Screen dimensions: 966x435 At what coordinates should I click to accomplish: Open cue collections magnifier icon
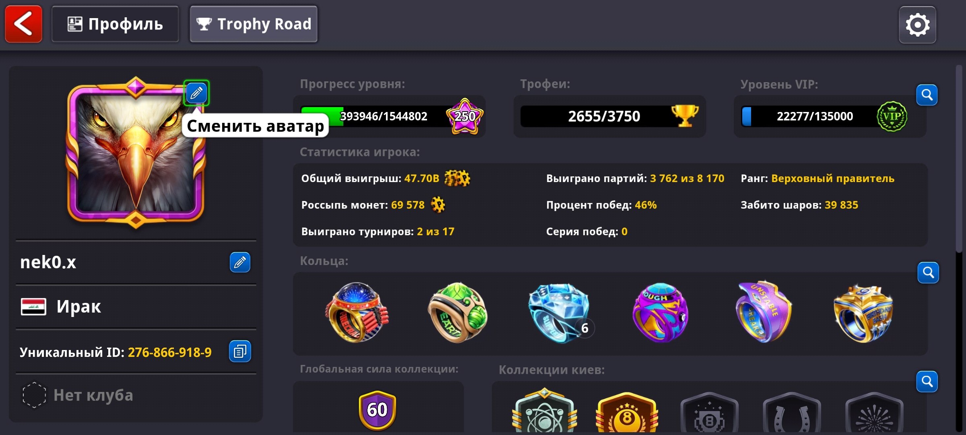point(927,381)
